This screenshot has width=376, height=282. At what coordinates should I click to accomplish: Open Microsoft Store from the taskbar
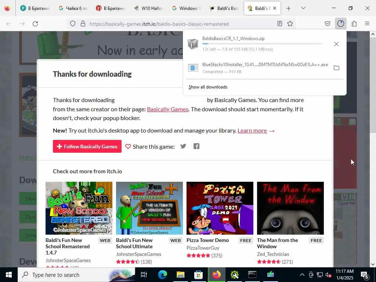point(198,275)
